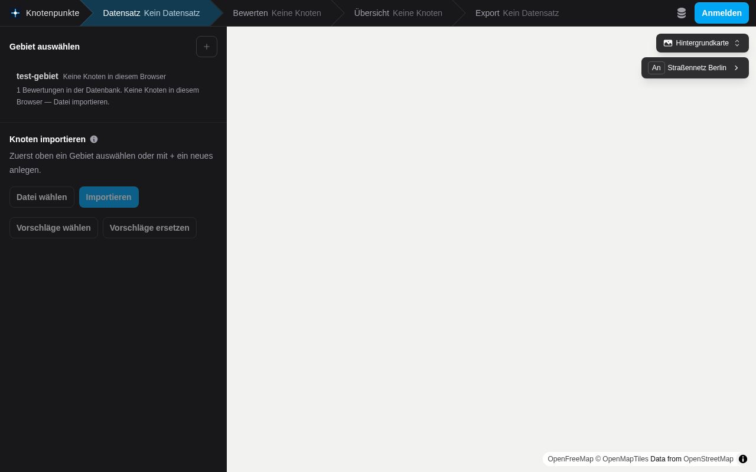
Task: Click the Knotenpunkte star logo icon
Action: pos(15,13)
